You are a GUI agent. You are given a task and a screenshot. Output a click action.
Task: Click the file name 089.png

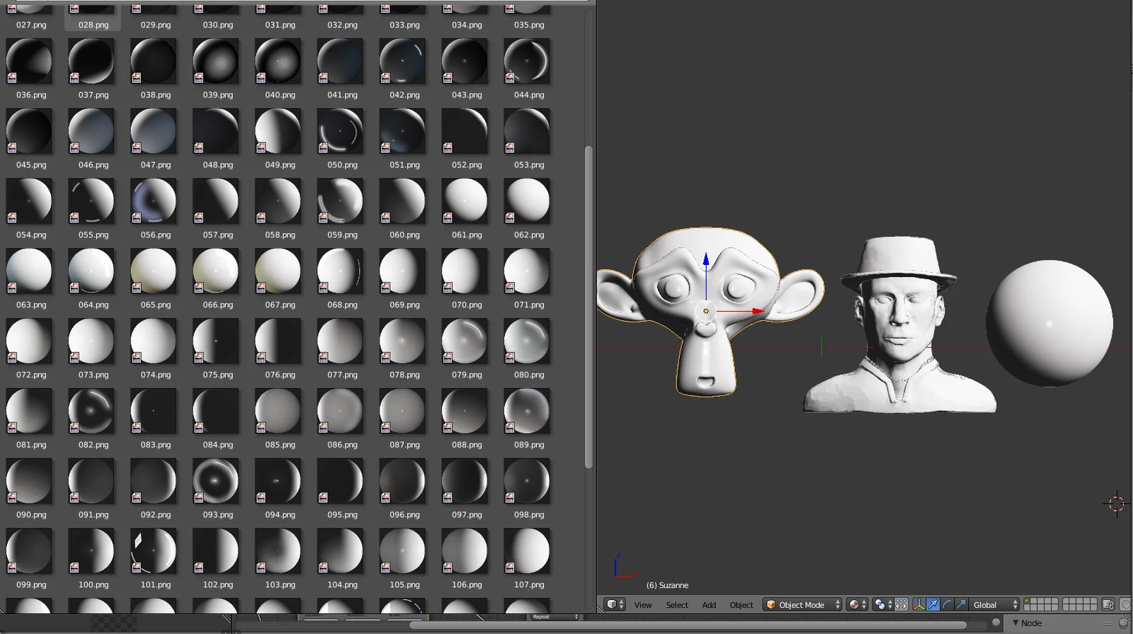tap(529, 445)
